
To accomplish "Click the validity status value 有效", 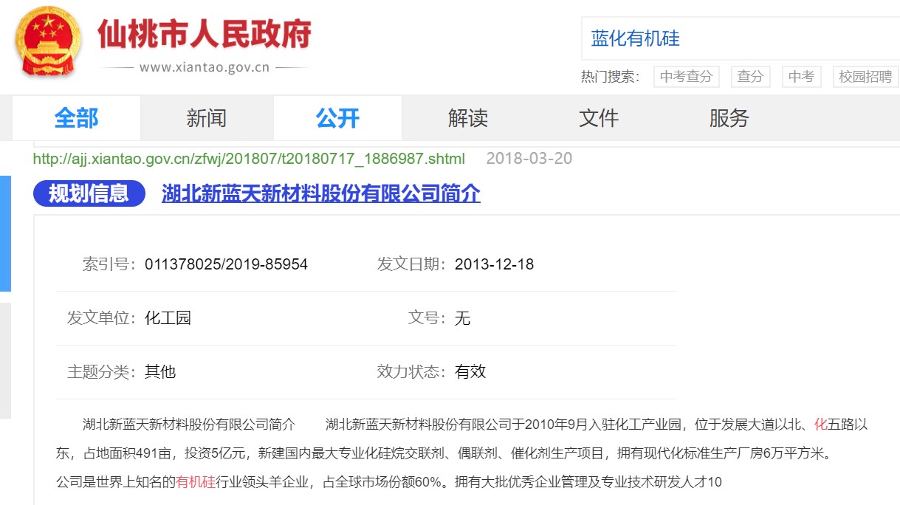I will click(470, 371).
